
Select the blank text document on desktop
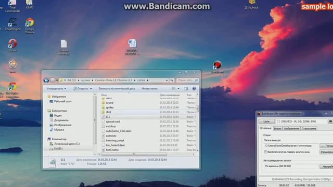(63, 47)
